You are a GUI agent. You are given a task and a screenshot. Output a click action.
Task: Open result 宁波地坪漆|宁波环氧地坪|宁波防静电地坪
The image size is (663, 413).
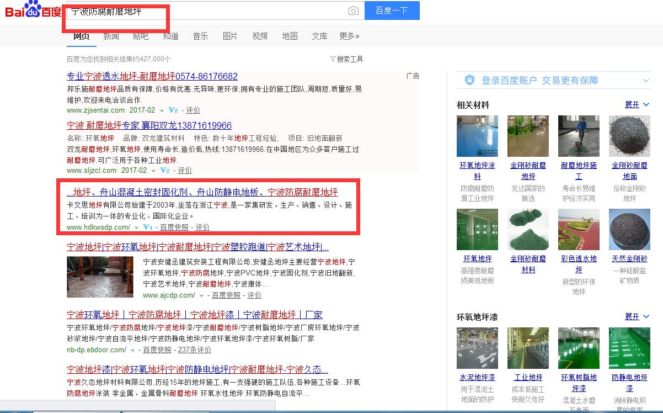[x=197, y=369]
